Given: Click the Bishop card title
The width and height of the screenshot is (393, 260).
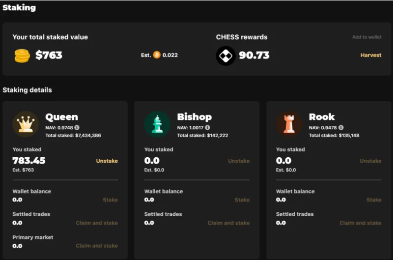Looking at the screenshot, I should coord(195,117).
